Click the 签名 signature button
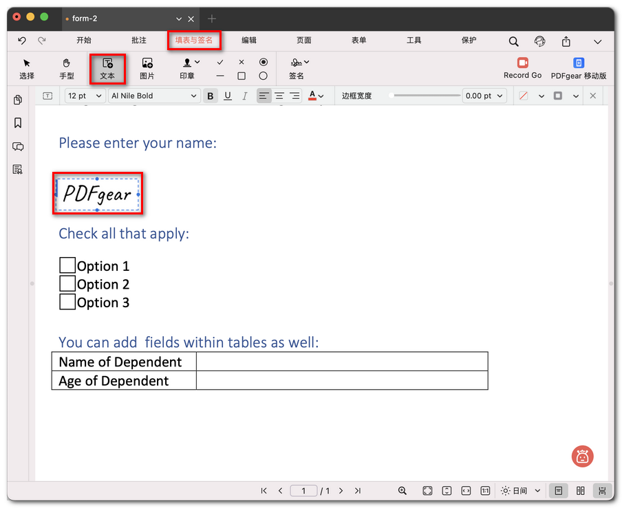622x508 pixels. [297, 69]
